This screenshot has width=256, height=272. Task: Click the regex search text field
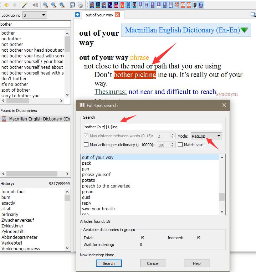pyautogui.click(x=153, y=127)
